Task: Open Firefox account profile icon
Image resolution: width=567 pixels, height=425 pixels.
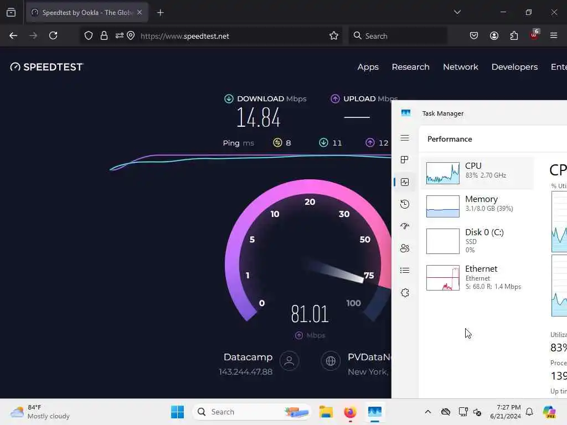Action: coord(494,35)
